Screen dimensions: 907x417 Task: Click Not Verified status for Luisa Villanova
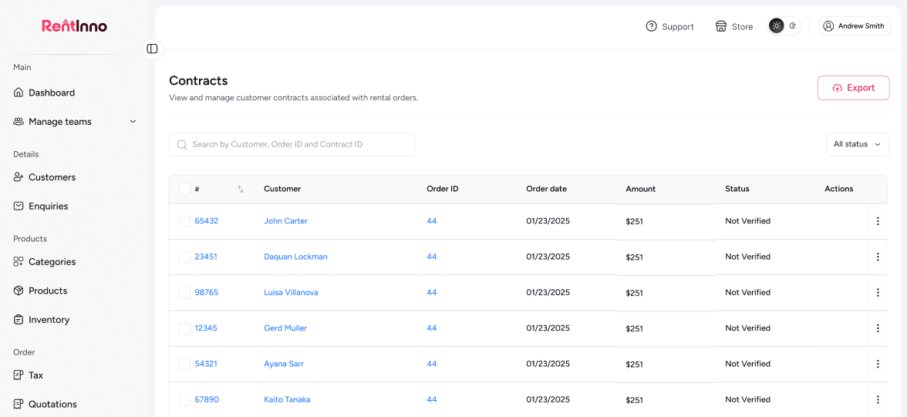point(748,293)
